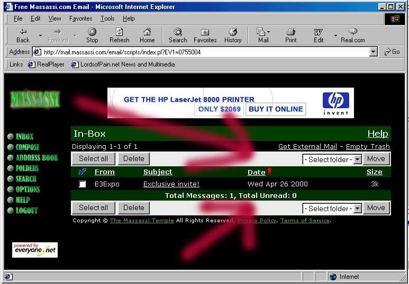Click the Go button beside address bar

click(x=392, y=52)
